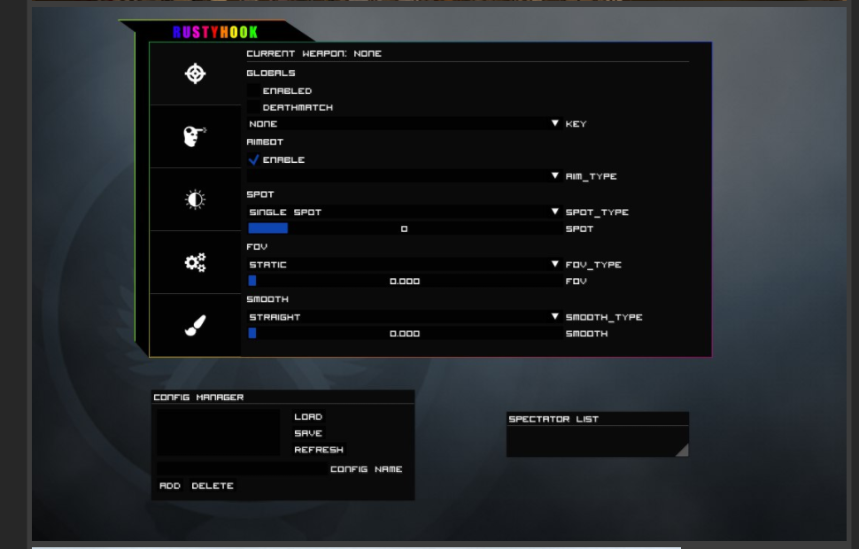Open the paintbrush skins tab icon
The height and width of the screenshot is (549, 859).
point(195,326)
